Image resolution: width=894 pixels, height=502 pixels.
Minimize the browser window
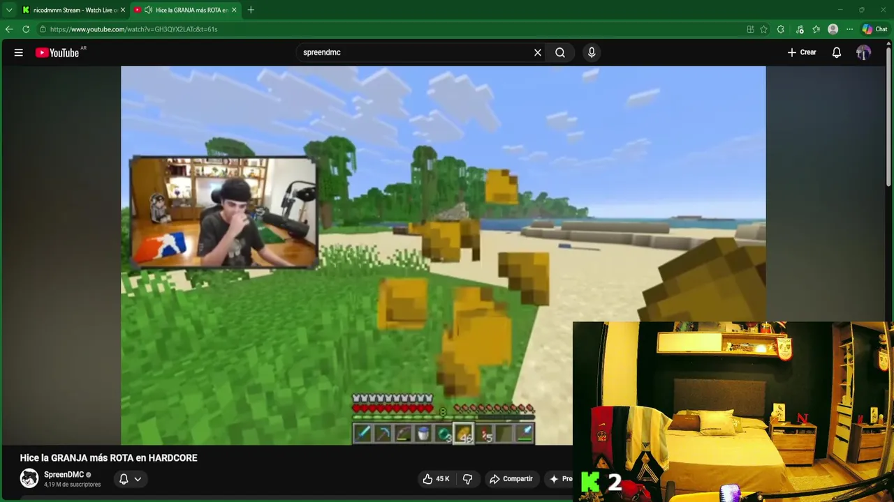pos(841,10)
